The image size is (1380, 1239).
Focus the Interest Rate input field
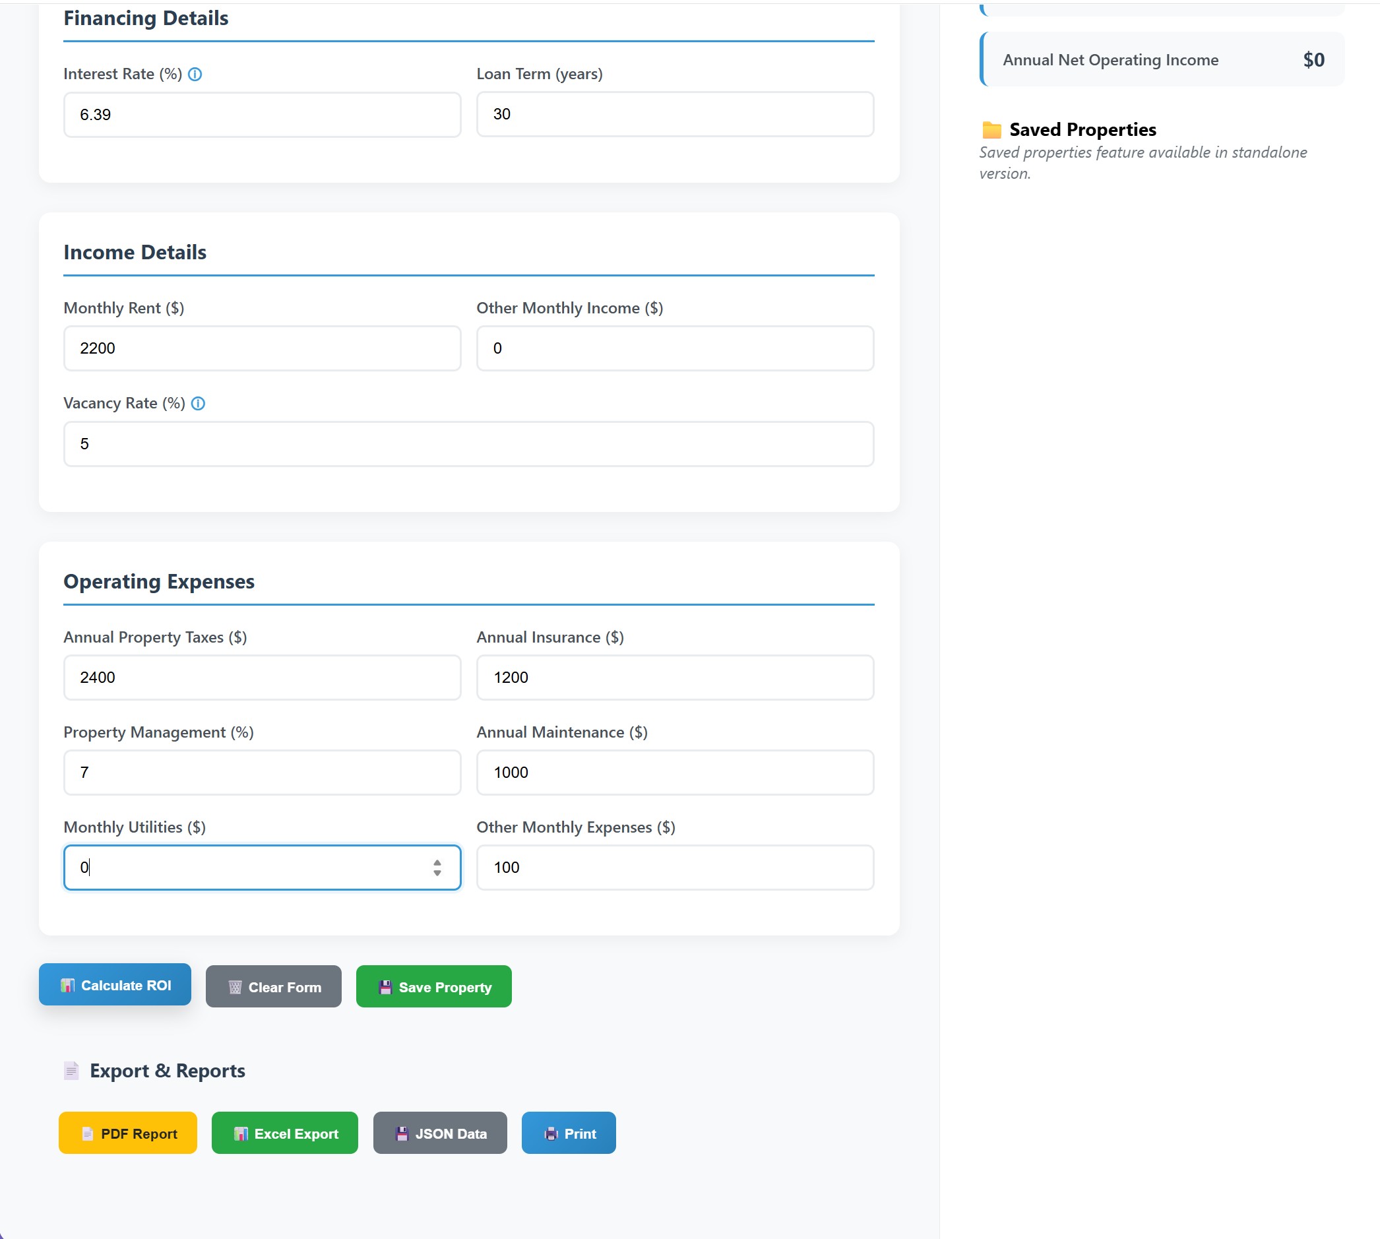[262, 114]
